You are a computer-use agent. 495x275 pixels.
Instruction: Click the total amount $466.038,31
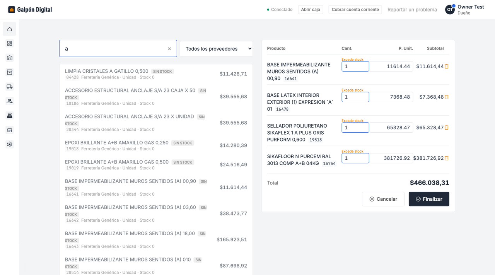(x=429, y=183)
